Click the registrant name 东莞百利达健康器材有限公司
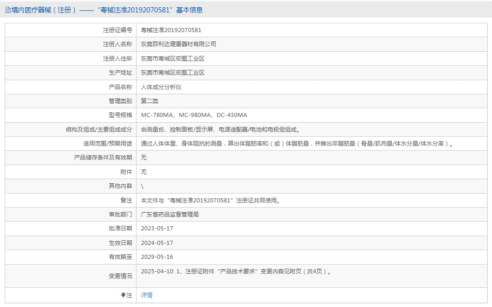 point(178,44)
